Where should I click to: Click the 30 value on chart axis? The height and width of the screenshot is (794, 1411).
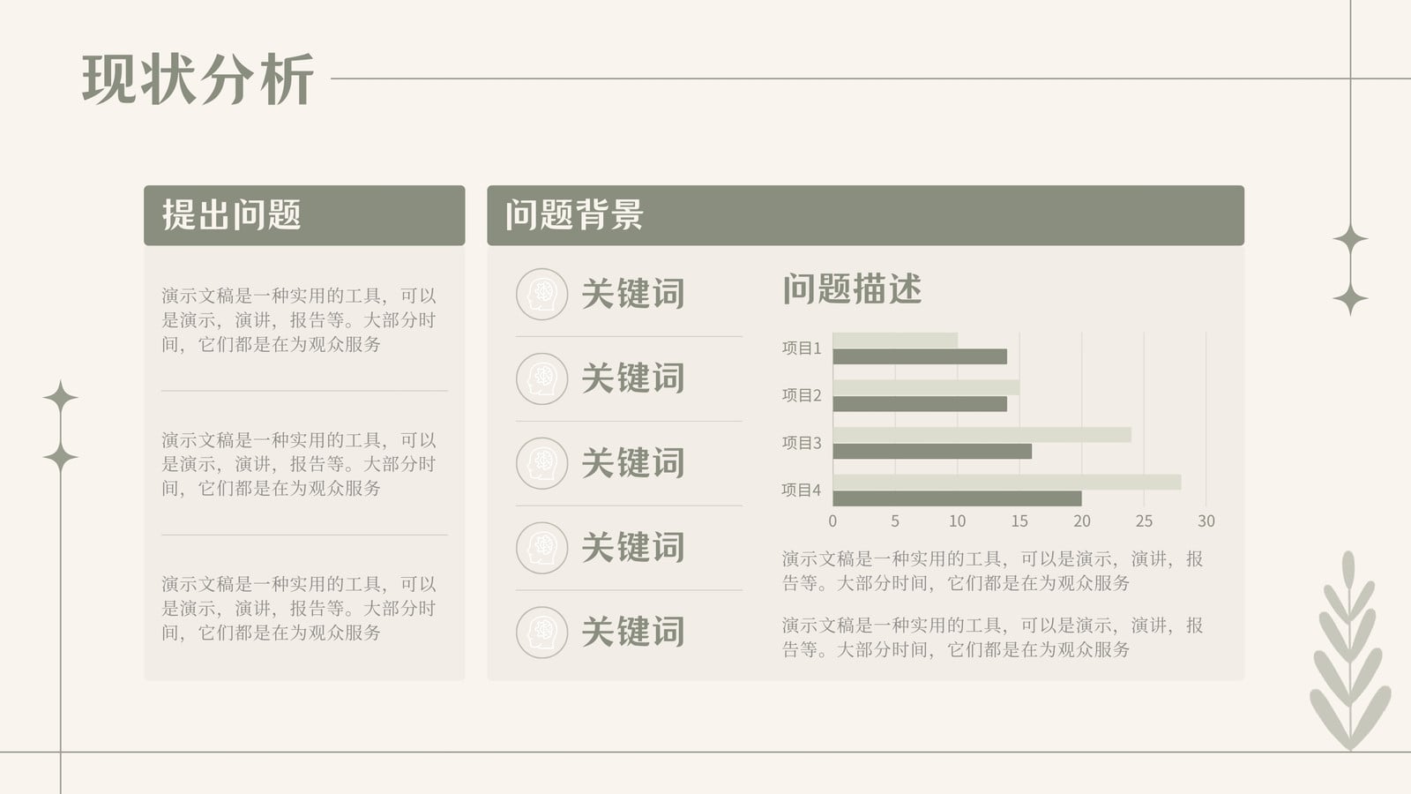coord(1206,521)
